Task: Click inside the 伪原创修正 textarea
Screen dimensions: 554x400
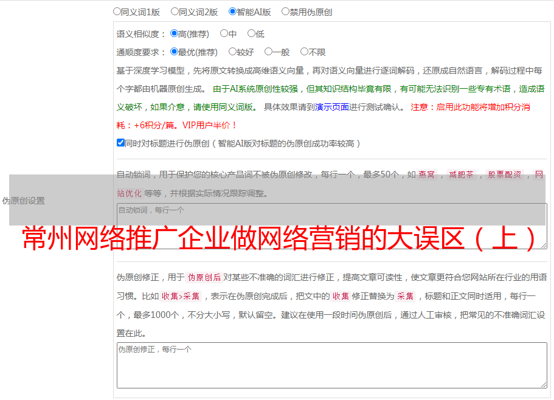Action: 332,365
